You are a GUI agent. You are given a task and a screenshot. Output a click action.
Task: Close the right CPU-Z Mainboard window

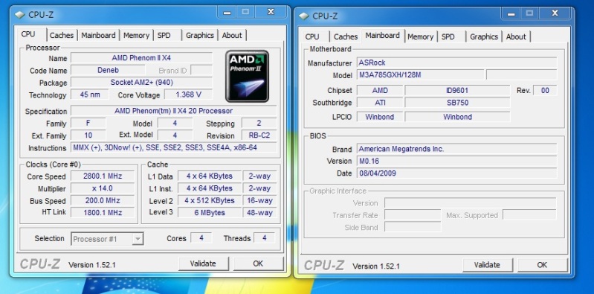(x=555, y=13)
